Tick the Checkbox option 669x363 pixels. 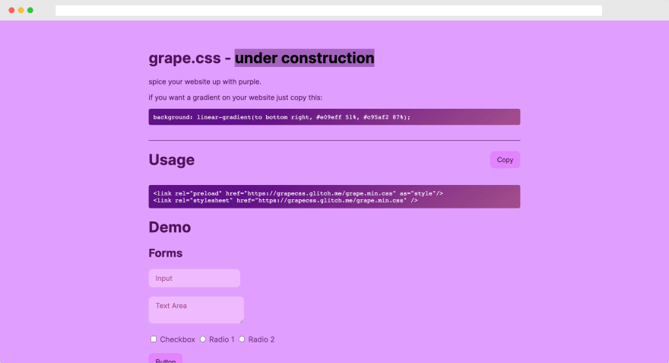[x=153, y=339]
